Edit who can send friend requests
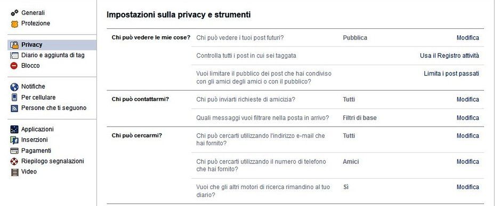Viewport: 500px width, 206px height. [467, 99]
